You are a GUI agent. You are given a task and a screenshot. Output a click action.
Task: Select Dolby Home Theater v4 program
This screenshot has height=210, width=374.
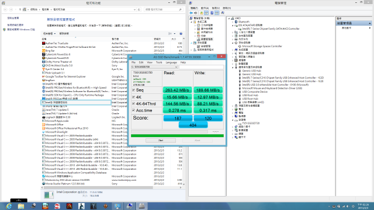point(58,62)
